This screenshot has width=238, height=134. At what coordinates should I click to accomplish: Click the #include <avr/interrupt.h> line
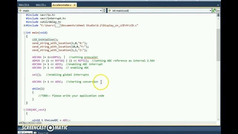coord(46,18)
